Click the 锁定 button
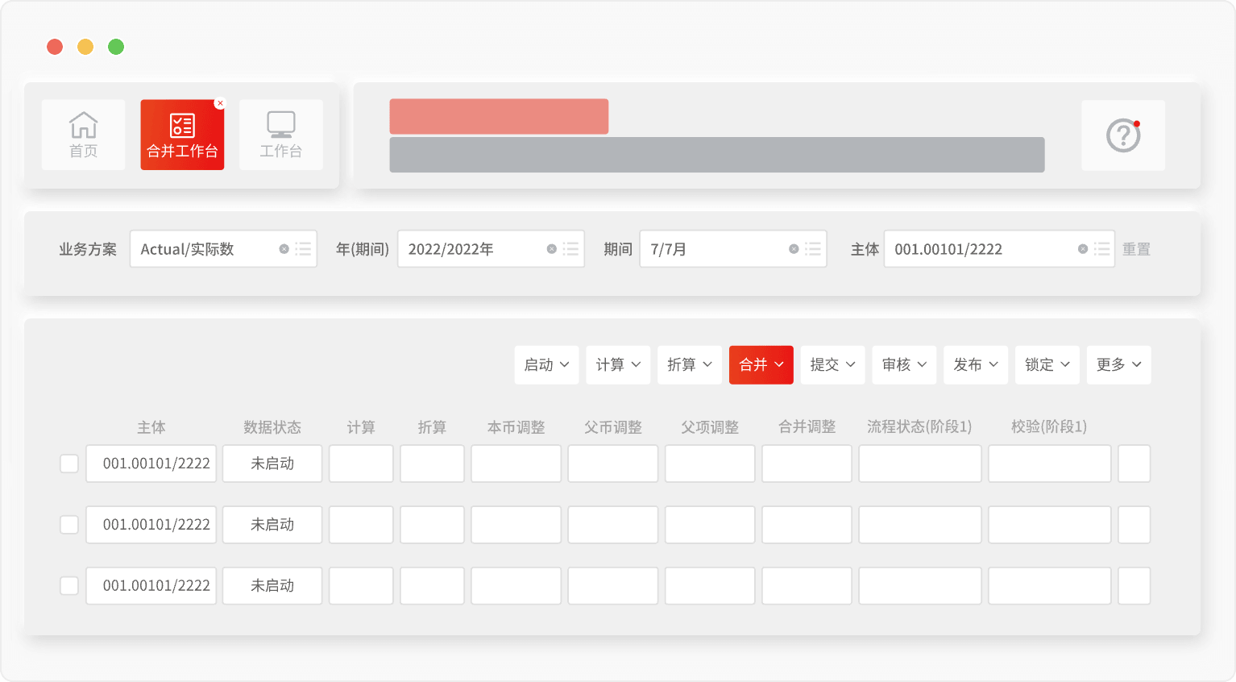1236x682 pixels. [x=1047, y=365]
